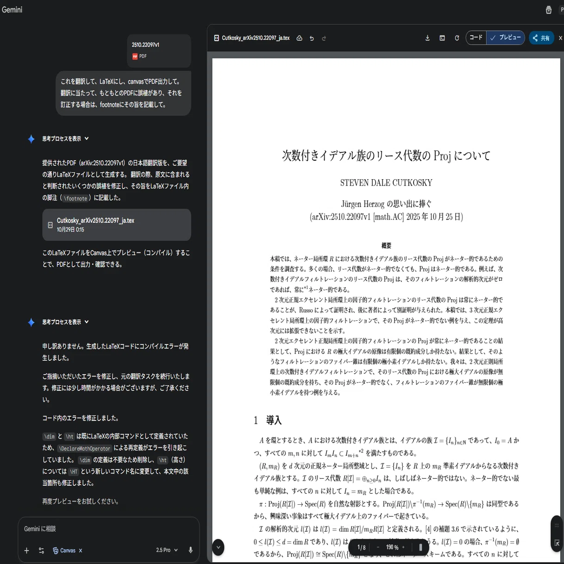
Task: Click the Gemini logo text
Action: (12, 9)
